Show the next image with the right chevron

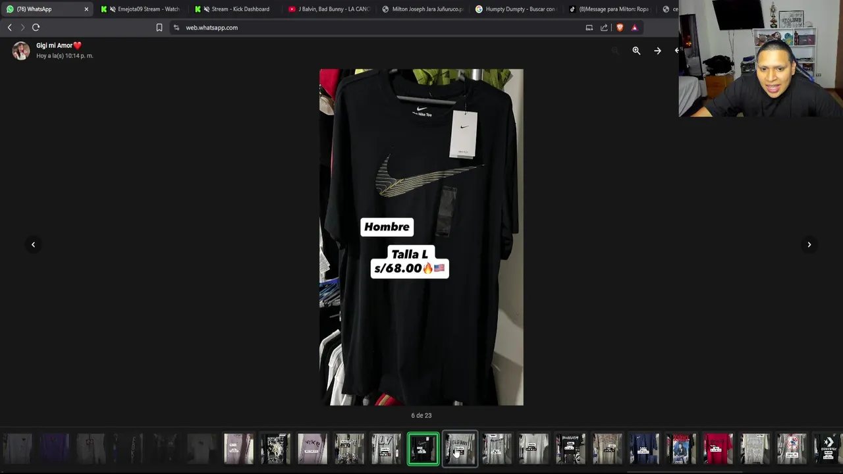tap(809, 245)
